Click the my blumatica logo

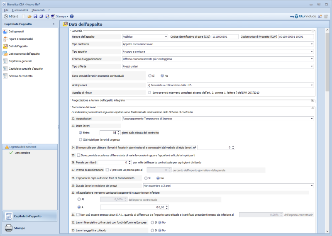point(303,16)
